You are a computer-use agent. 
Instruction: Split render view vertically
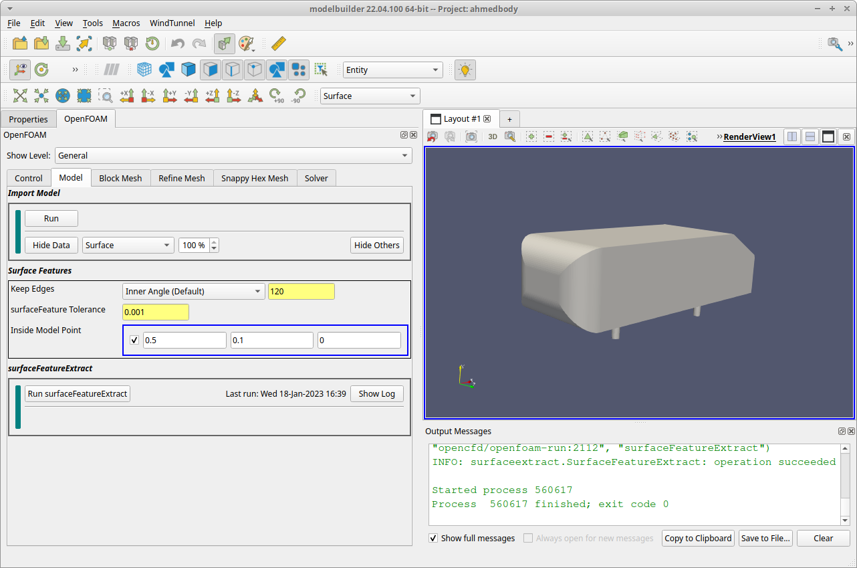(810, 136)
